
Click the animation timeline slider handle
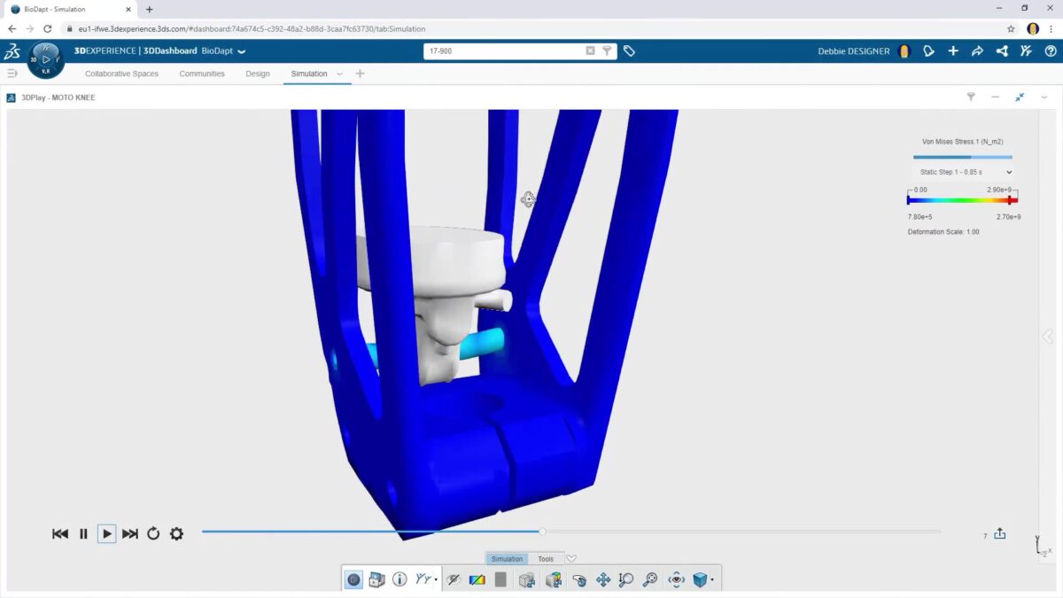[x=542, y=532]
